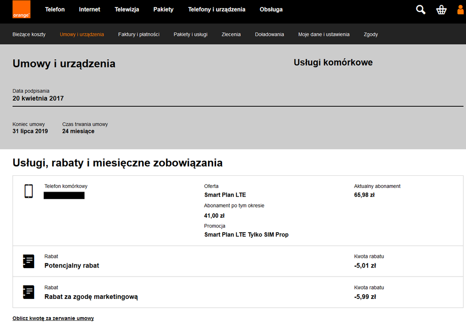
Task: Select the Smart Plan LTE Tylko SIM Prop text
Action: (246, 235)
